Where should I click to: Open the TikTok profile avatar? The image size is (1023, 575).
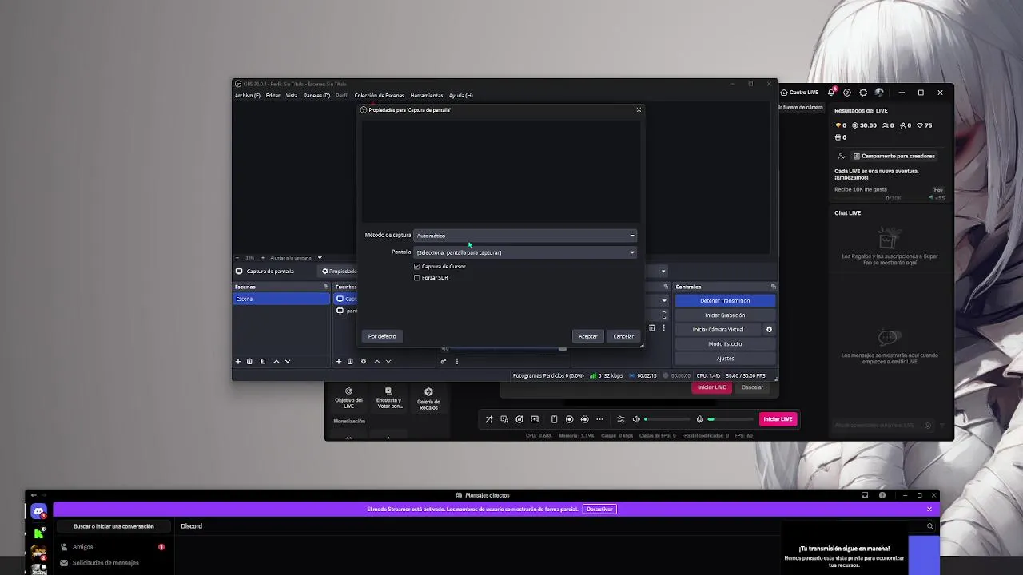(x=879, y=93)
